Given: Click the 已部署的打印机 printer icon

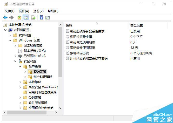Looking at the screenshot, I should coord(20,56).
